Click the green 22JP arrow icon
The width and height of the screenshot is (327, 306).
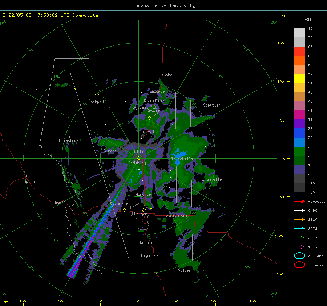coord(299,238)
